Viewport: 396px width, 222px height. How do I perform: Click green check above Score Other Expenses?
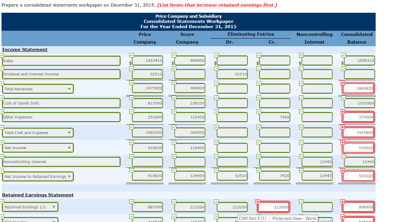(174, 112)
